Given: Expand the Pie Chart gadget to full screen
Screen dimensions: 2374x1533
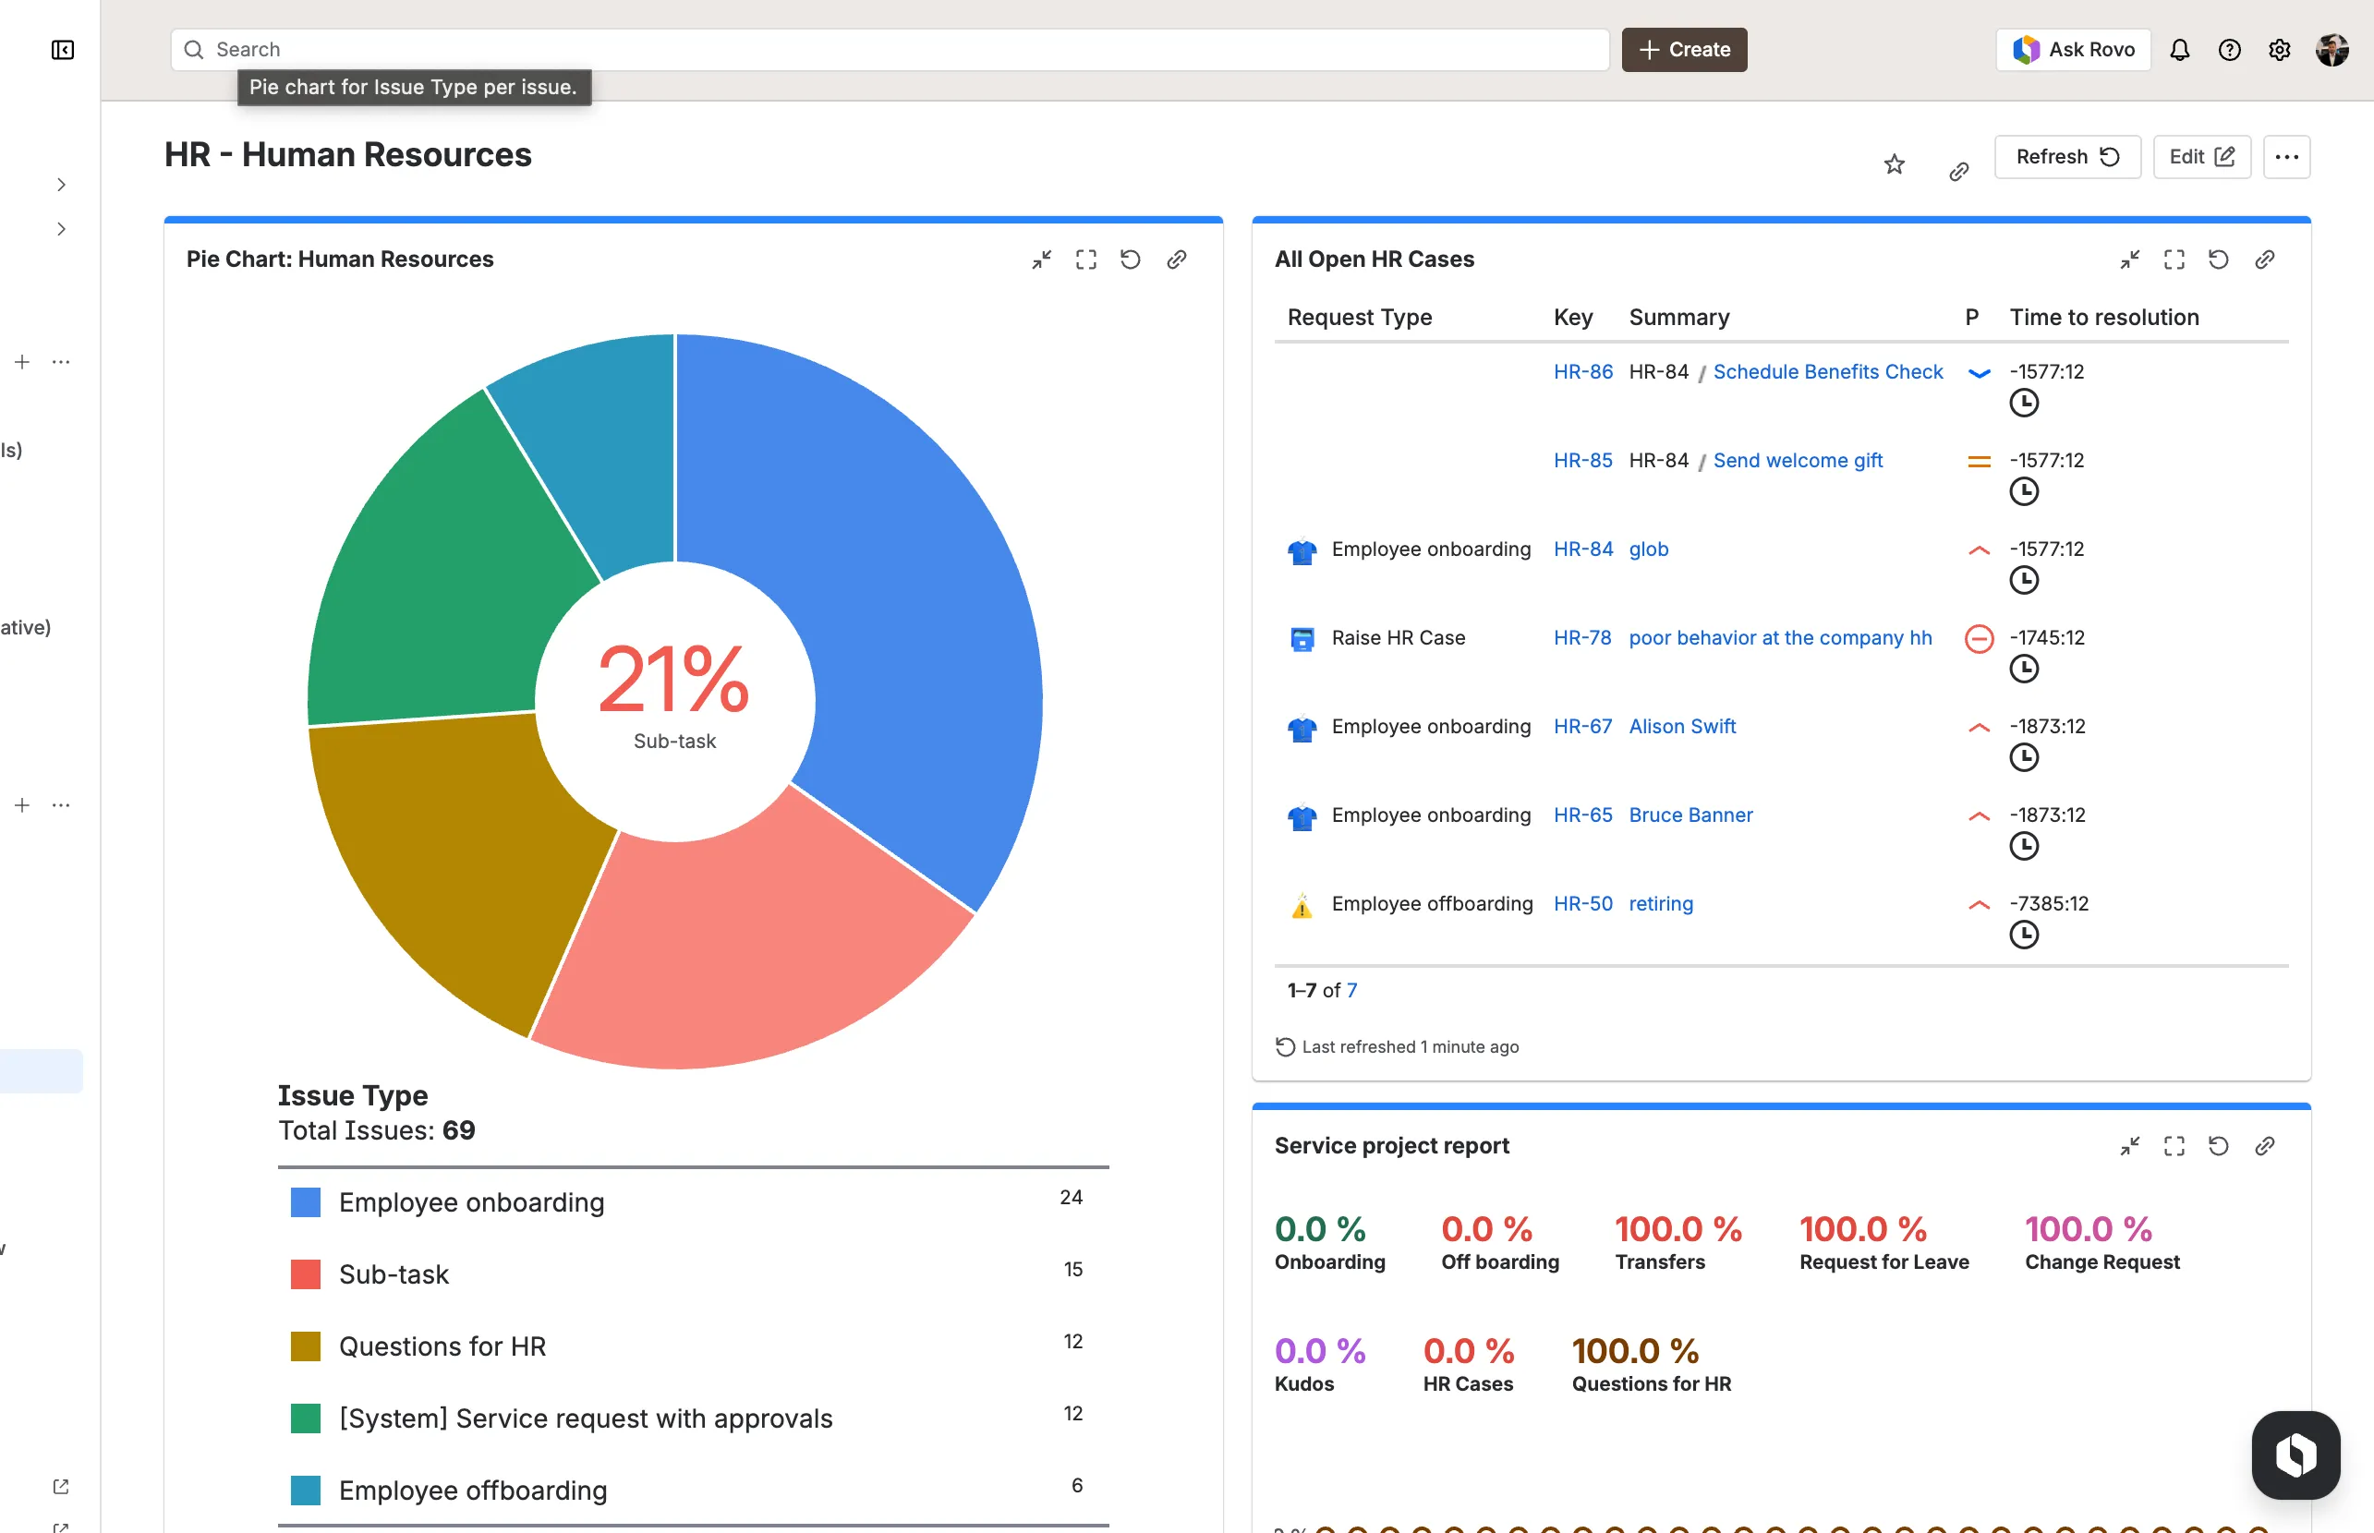Looking at the screenshot, I should 1085,259.
